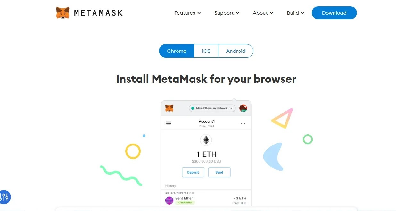
Task: Switch to the Android platform option
Action: 235,51
